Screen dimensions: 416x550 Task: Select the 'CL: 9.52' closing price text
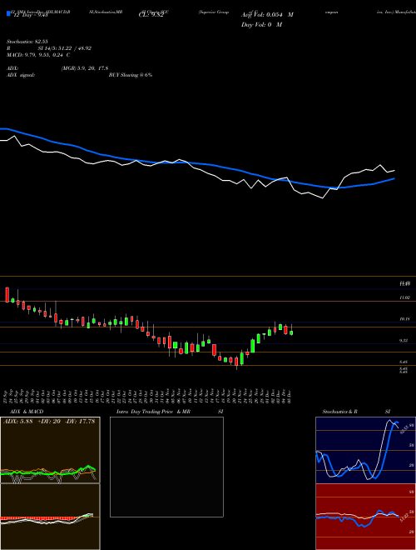pos(151,15)
